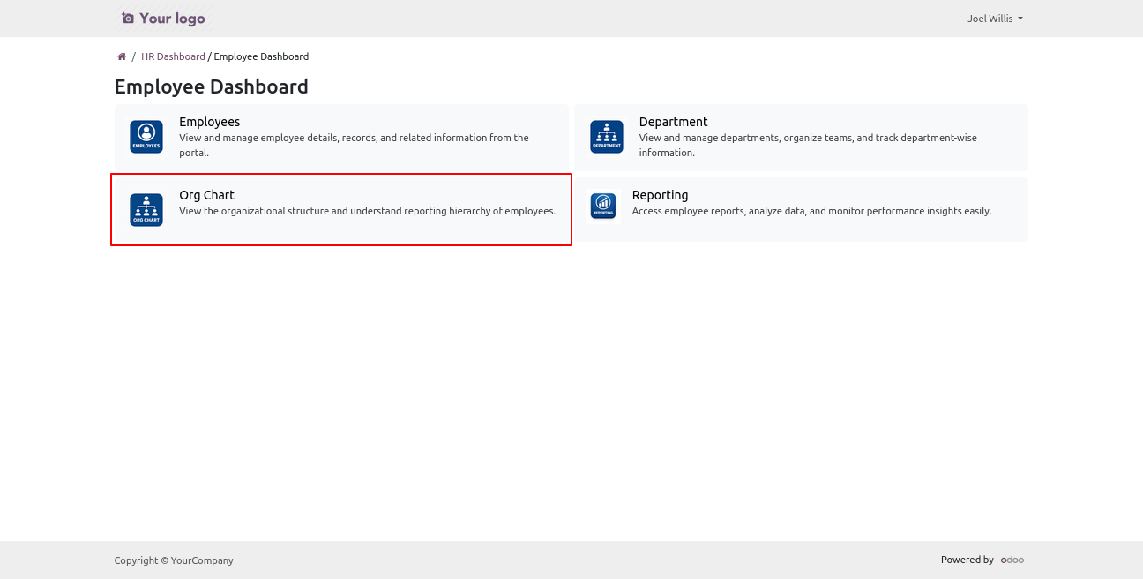The width and height of the screenshot is (1143, 579).
Task: Select the Org Chart title
Action: pyautogui.click(x=206, y=195)
